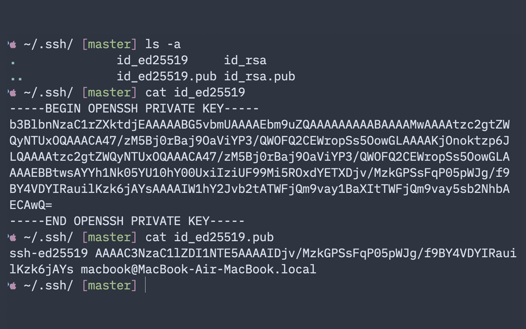This screenshot has width=526, height=329.
Task: Click the ssh-ed25519 key type text
Action: [x=49, y=253]
